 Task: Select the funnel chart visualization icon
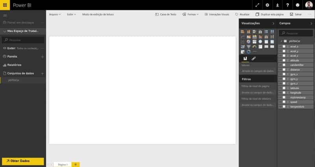point(249,47)
